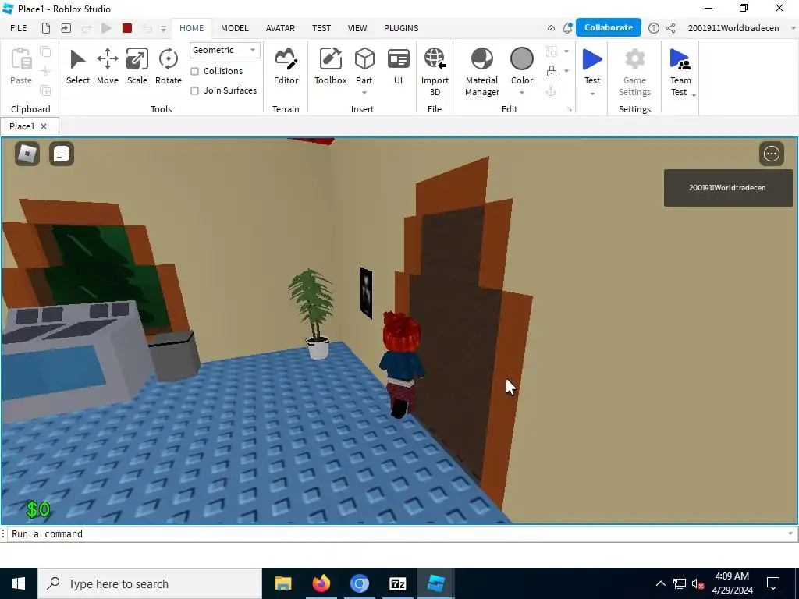Open the Roblox menu icon in viewport
This screenshot has height=599, width=799.
(x=27, y=154)
